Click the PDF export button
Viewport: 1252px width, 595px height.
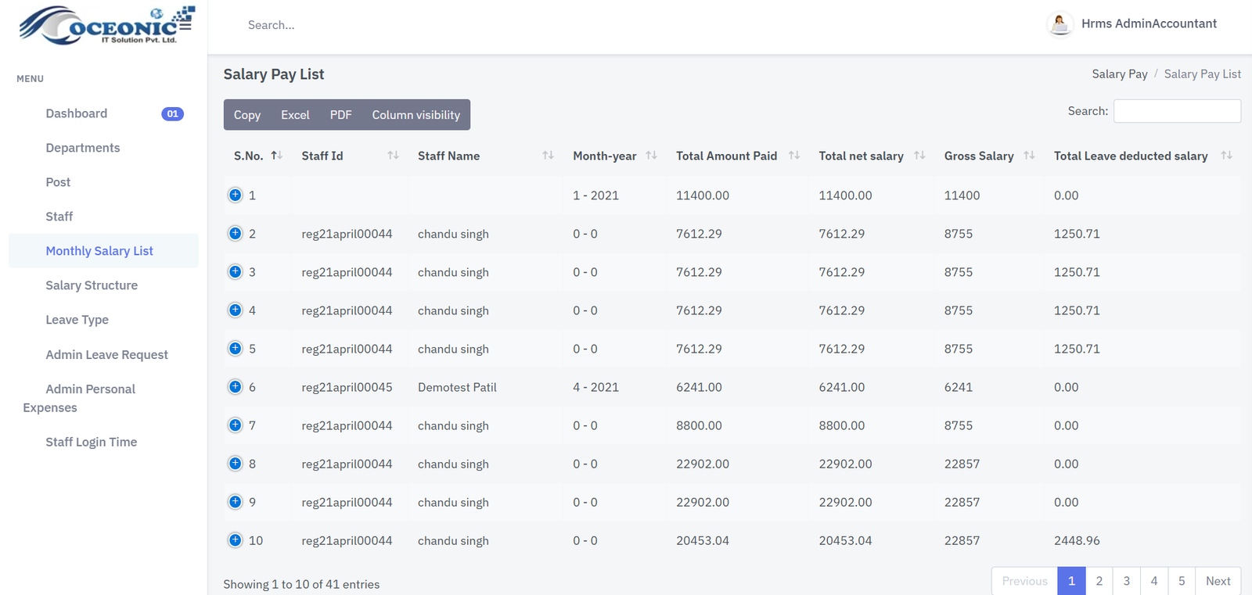[340, 115]
